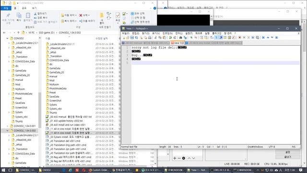This screenshot has width=307, height=173.
Task: Click the Playback macro icon
Action: tap(248, 37)
